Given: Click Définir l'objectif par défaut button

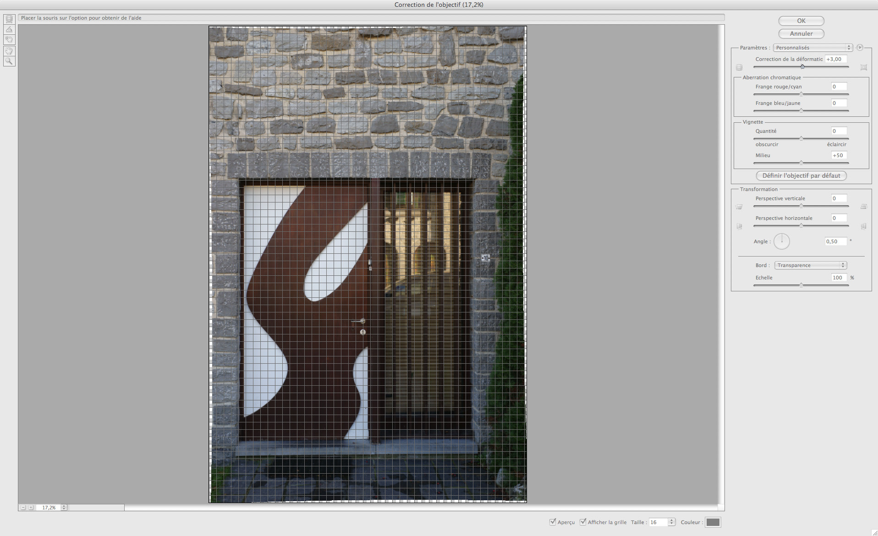Looking at the screenshot, I should tap(801, 176).
